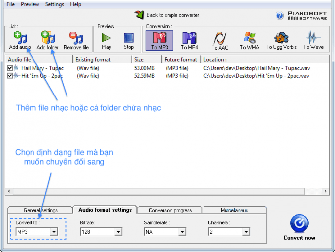This screenshot has height=252, width=335.
Task: Uncheck the Hail Mary - Tupac file
Action: (x=10, y=68)
